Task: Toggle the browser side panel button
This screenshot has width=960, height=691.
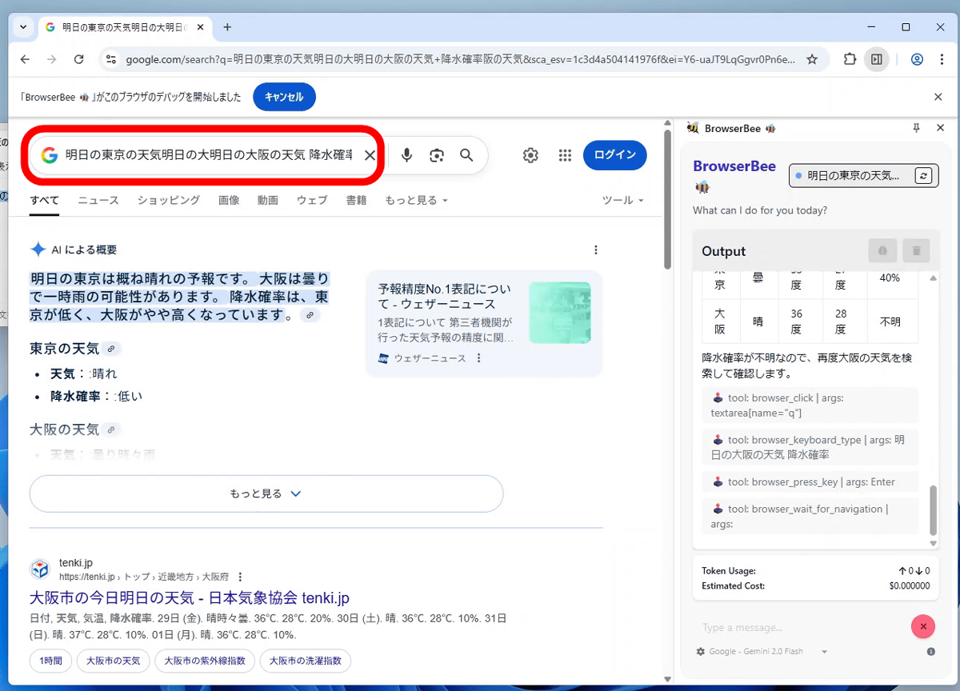Action: tap(877, 59)
